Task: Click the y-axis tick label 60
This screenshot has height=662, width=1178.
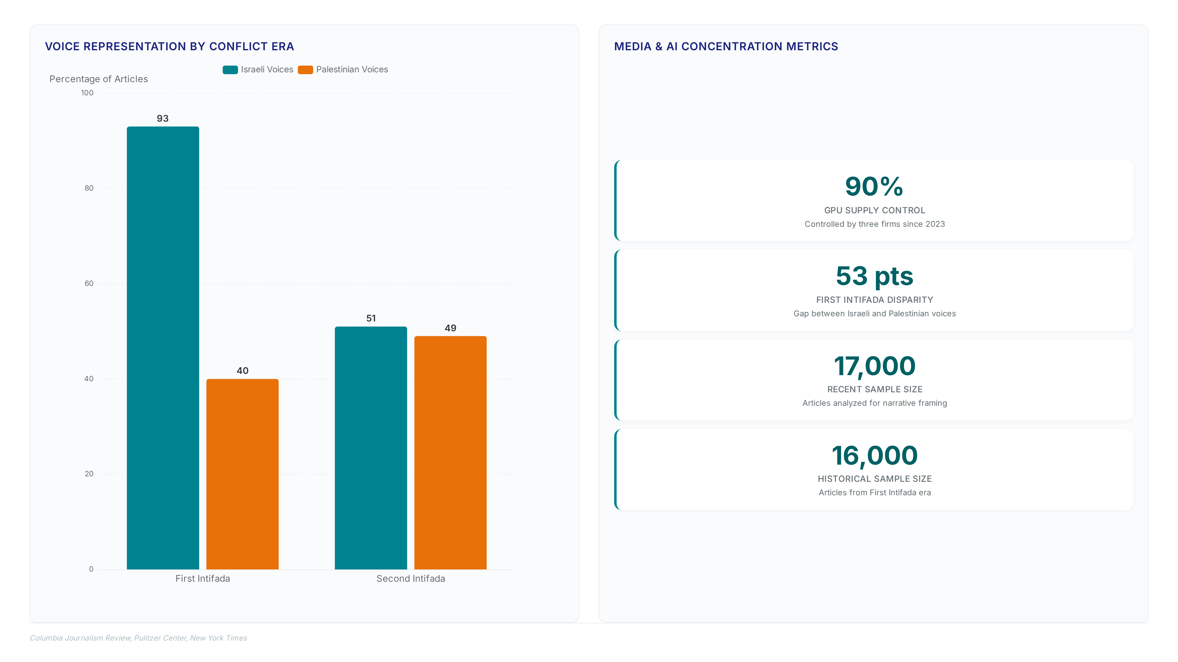Action: click(x=89, y=283)
